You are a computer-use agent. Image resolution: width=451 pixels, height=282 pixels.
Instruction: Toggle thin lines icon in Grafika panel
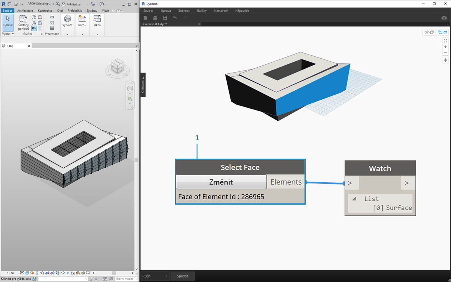(34, 28)
